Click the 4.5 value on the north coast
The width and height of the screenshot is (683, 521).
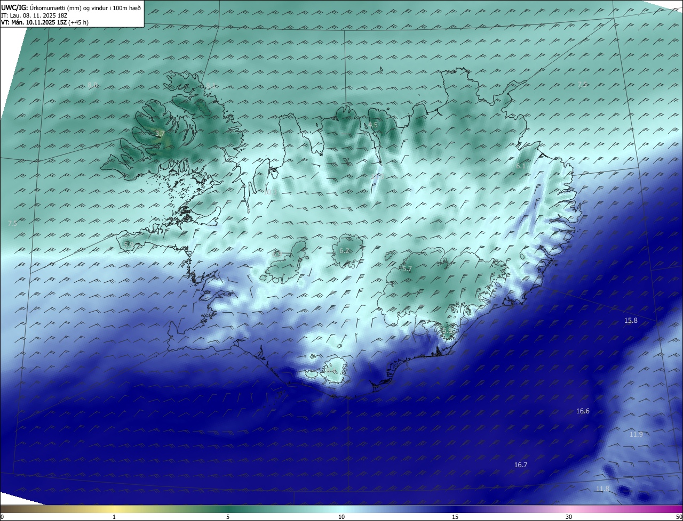(373, 125)
